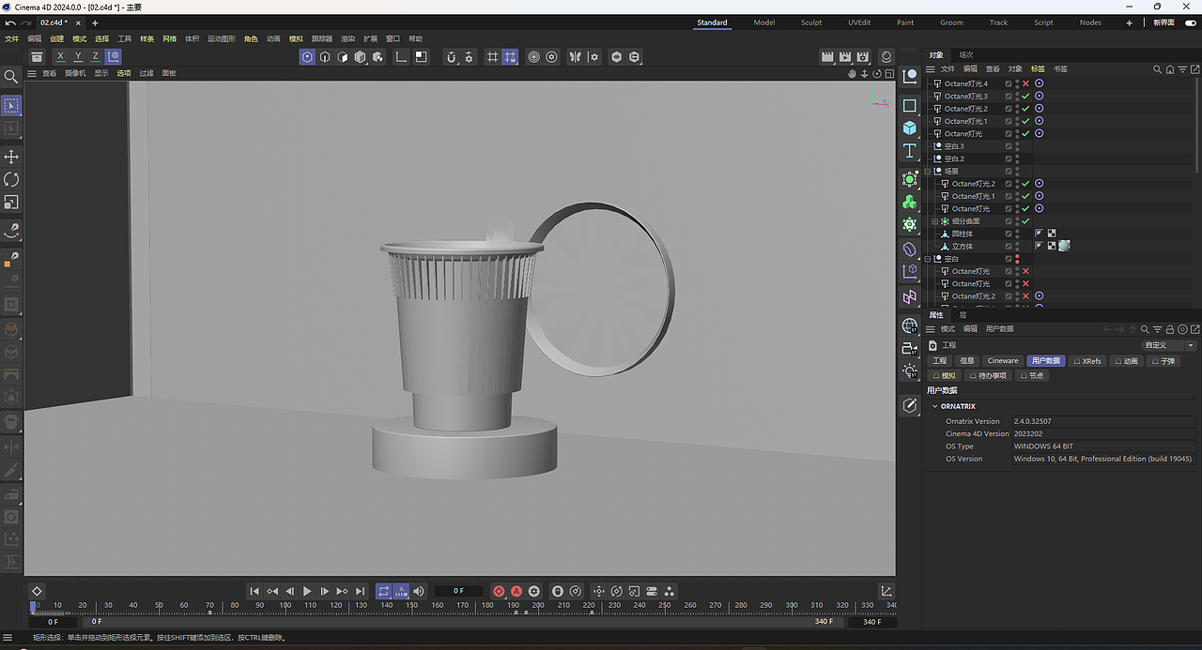
Task: Activate the rectangle selection tool
Action: pos(11,106)
